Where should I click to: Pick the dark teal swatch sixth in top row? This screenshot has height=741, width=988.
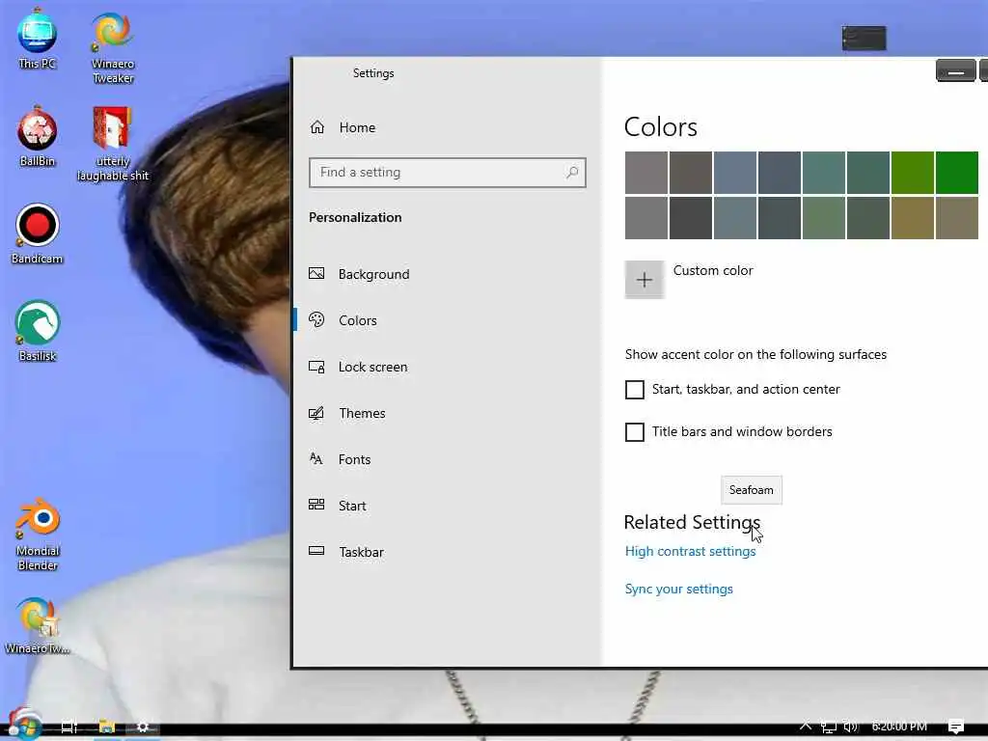tap(868, 173)
